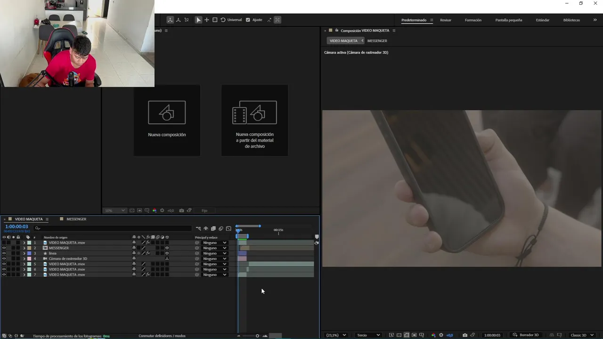Select the view axis mode icon
This screenshot has width=603, height=339.
[x=187, y=20]
